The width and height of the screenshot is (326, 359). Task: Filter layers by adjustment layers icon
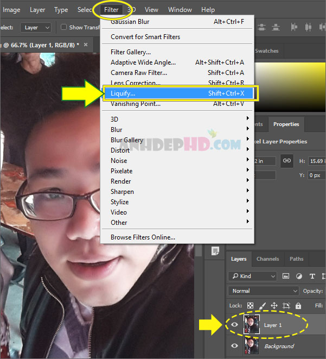tap(299, 276)
